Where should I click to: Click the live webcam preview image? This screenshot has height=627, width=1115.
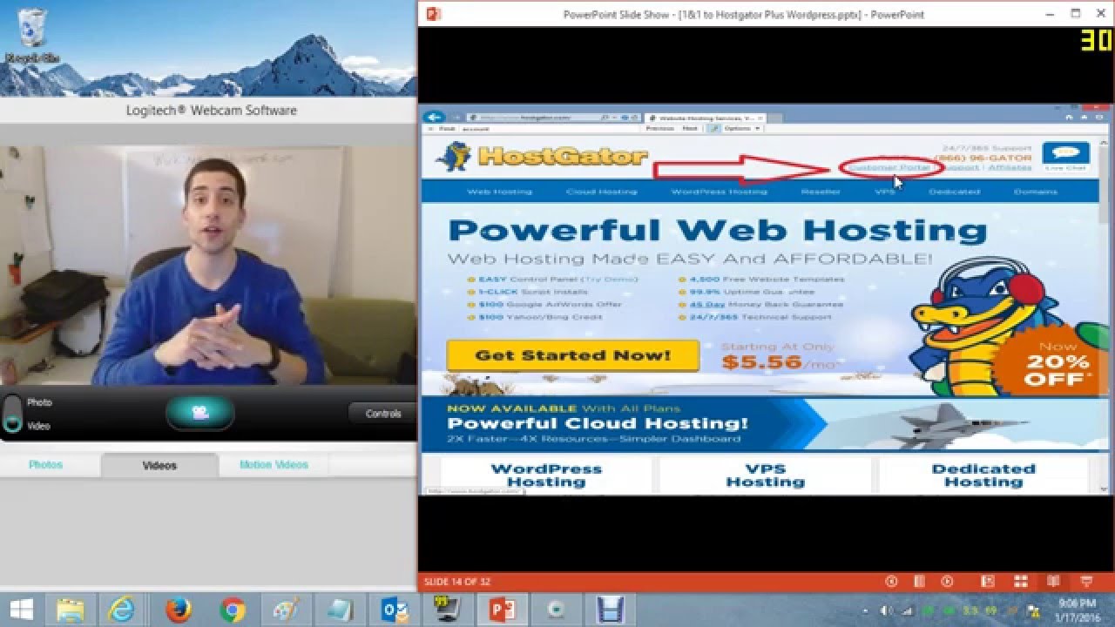click(x=208, y=265)
